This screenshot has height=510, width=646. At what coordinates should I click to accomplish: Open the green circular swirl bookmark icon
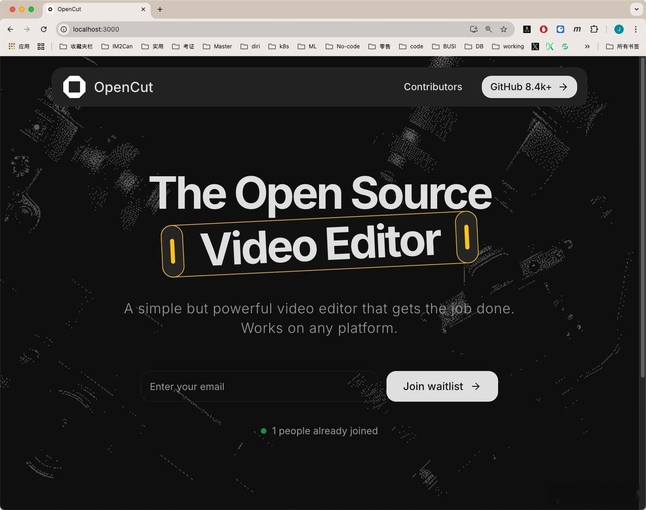click(x=565, y=46)
